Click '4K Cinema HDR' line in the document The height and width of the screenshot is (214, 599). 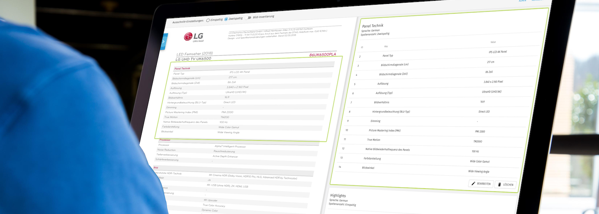coord(253,177)
